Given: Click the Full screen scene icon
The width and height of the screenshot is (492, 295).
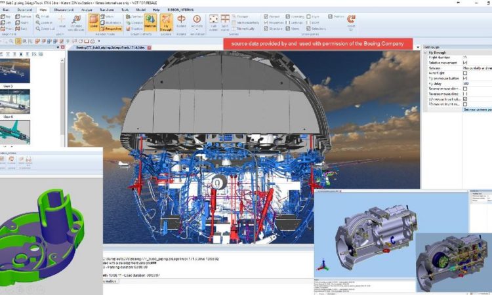Looking at the screenshot, I should point(213,19).
